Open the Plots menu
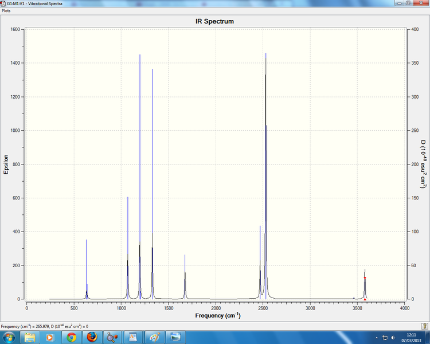430x344 pixels. click(6, 11)
